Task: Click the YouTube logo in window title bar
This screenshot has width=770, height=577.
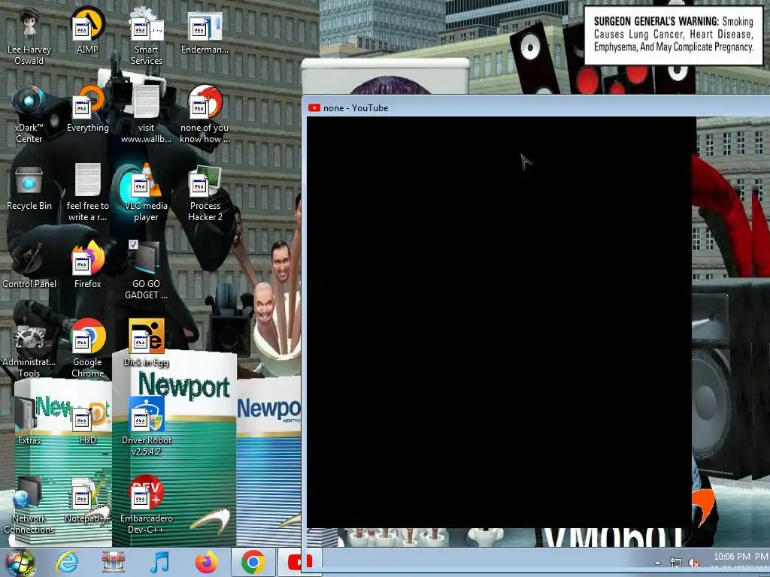Action: (314, 108)
